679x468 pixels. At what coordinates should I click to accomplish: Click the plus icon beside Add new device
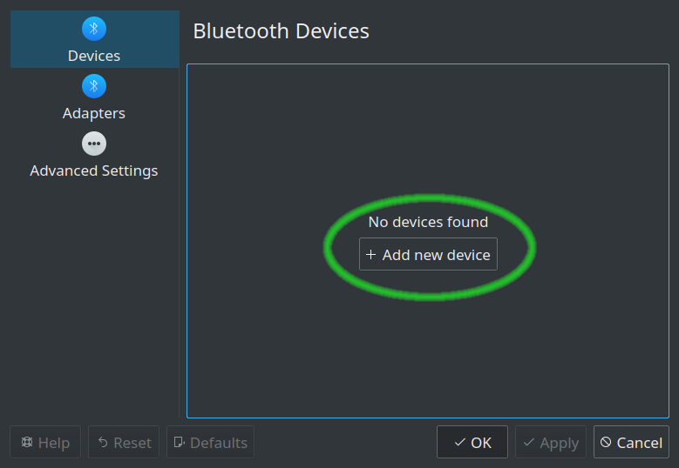[370, 255]
